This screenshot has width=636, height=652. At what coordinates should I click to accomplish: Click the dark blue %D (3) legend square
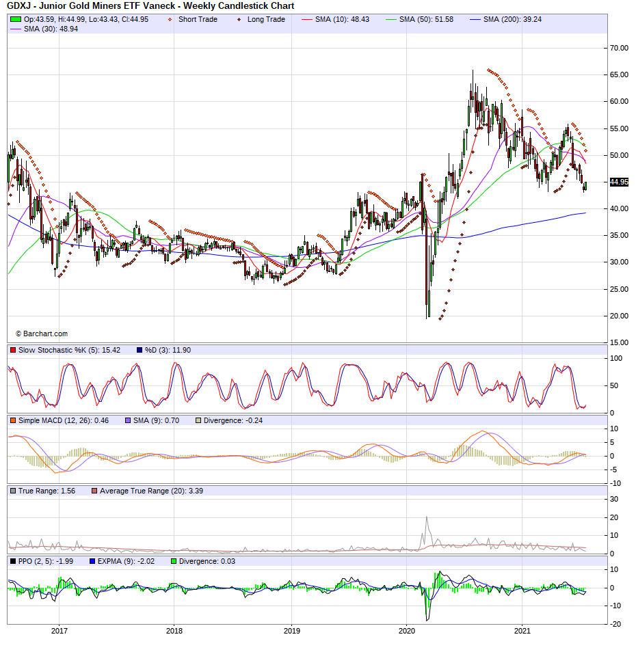(140, 350)
